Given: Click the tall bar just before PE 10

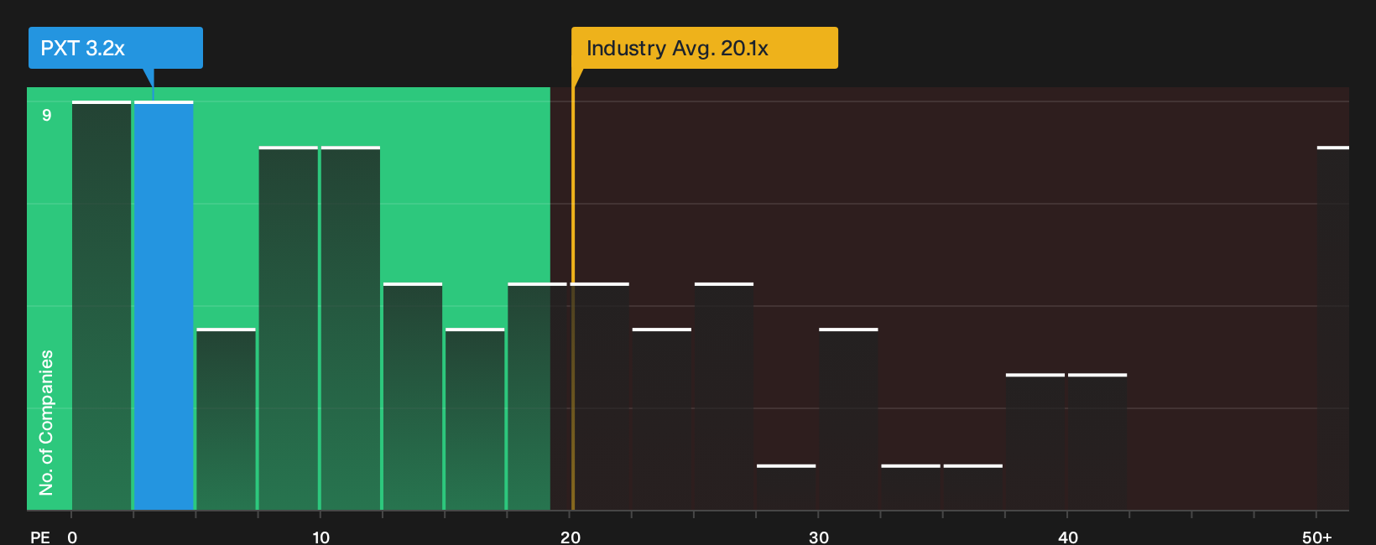Looking at the screenshot, I should (289, 328).
